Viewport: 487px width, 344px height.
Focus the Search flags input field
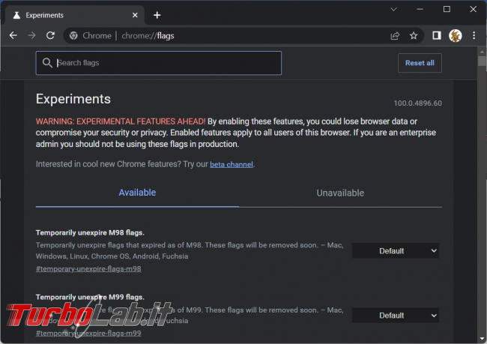pyautogui.click(x=159, y=63)
